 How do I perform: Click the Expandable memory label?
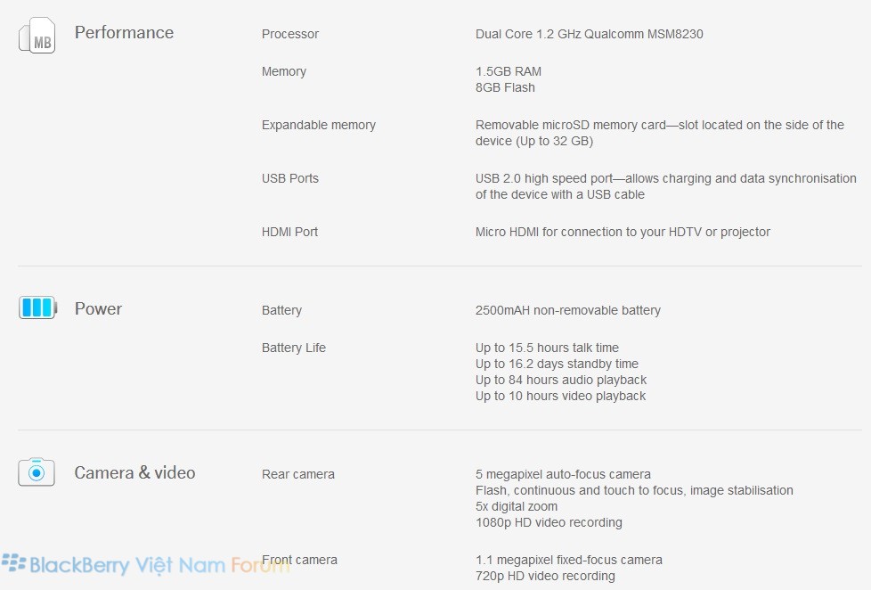click(x=318, y=125)
